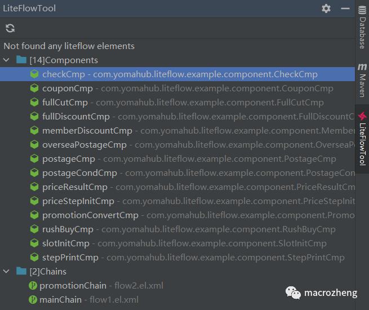
Task: Open the Maven side tab
Action: (362, 80)
